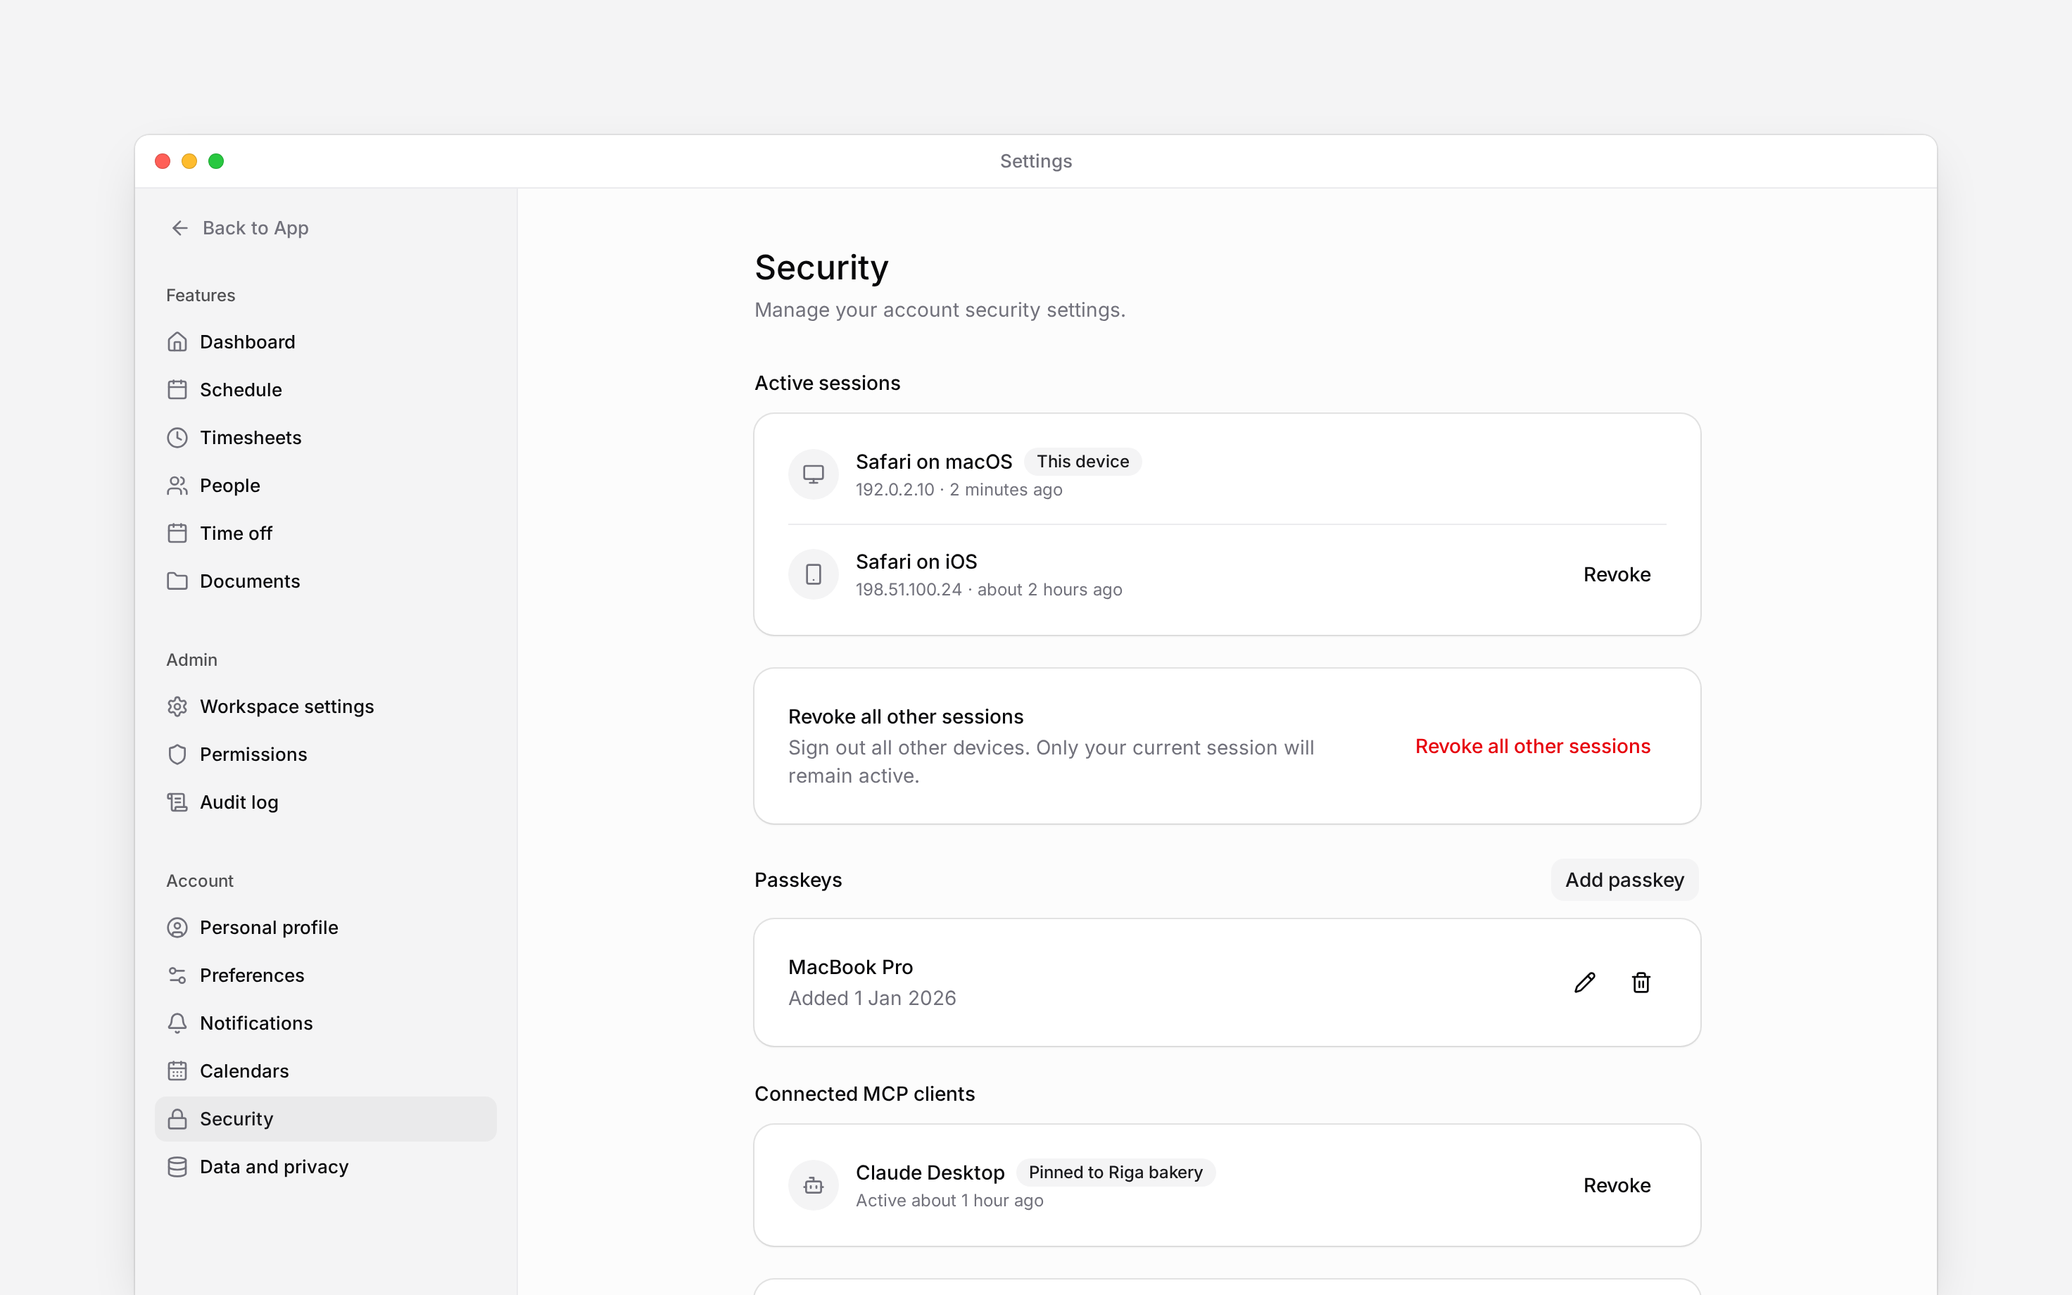Click the Data and privacy database icon
2072x1295 pixels.
tap(177, 1168)
